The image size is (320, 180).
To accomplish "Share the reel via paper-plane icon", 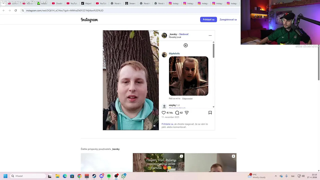I will click(186, 113).
